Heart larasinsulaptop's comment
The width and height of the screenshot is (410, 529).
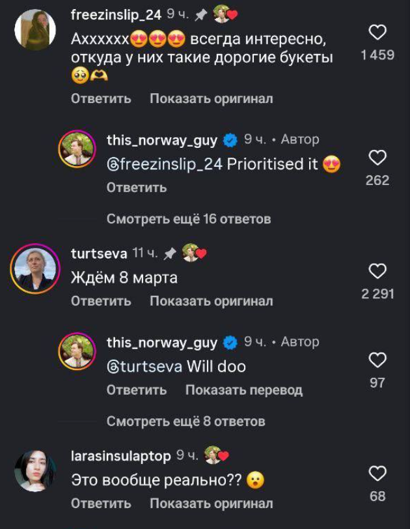click(x=377, y=474)
